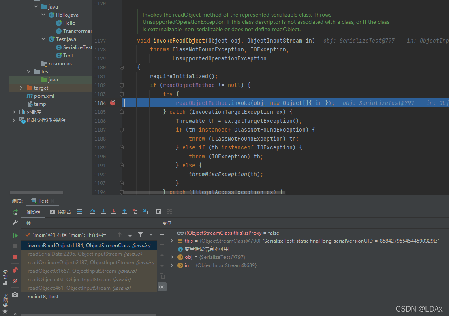Screen dimensions: 449x316
Task: Click the Rerun Test debug icon
Action: click(x=15, y=212)
